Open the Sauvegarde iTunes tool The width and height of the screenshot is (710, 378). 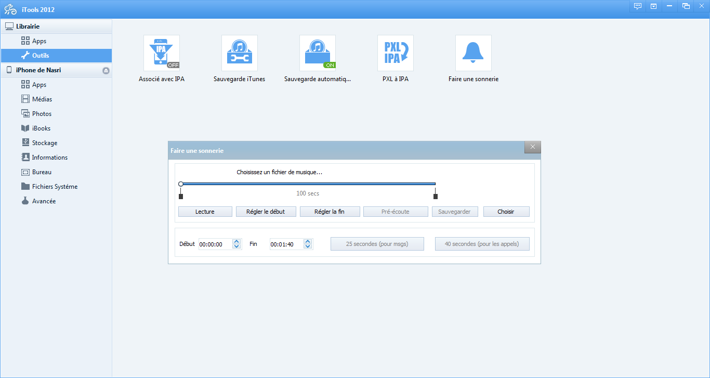(x=240, y=53)
